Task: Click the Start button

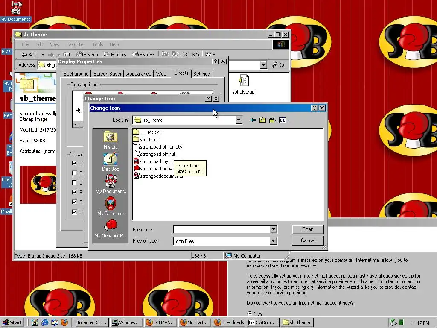Action: click(13, 322)
